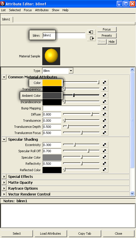The width and height of the screenshot is (136, 238).
Task: Open the List menu
Action: click(x=3, y=10)
